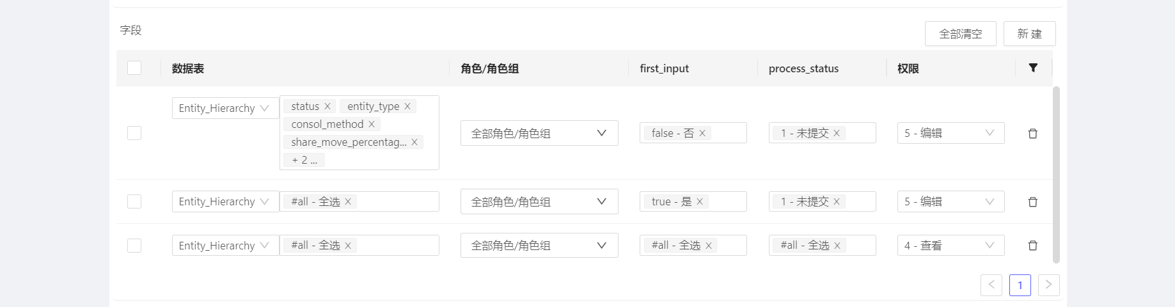Delete the first row with trash icon
This screenshot has height=307, width=1175.
(1032, 134)
